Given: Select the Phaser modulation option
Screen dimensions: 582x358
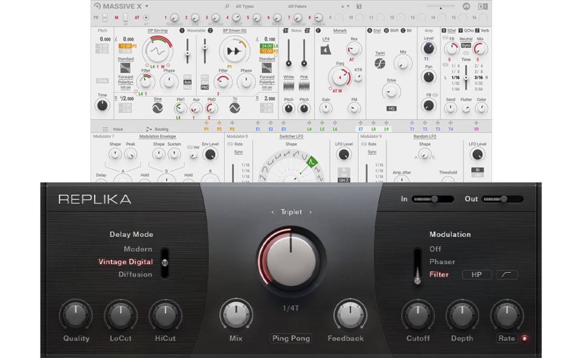Looking at the screenshot, I should pos(443,262).
